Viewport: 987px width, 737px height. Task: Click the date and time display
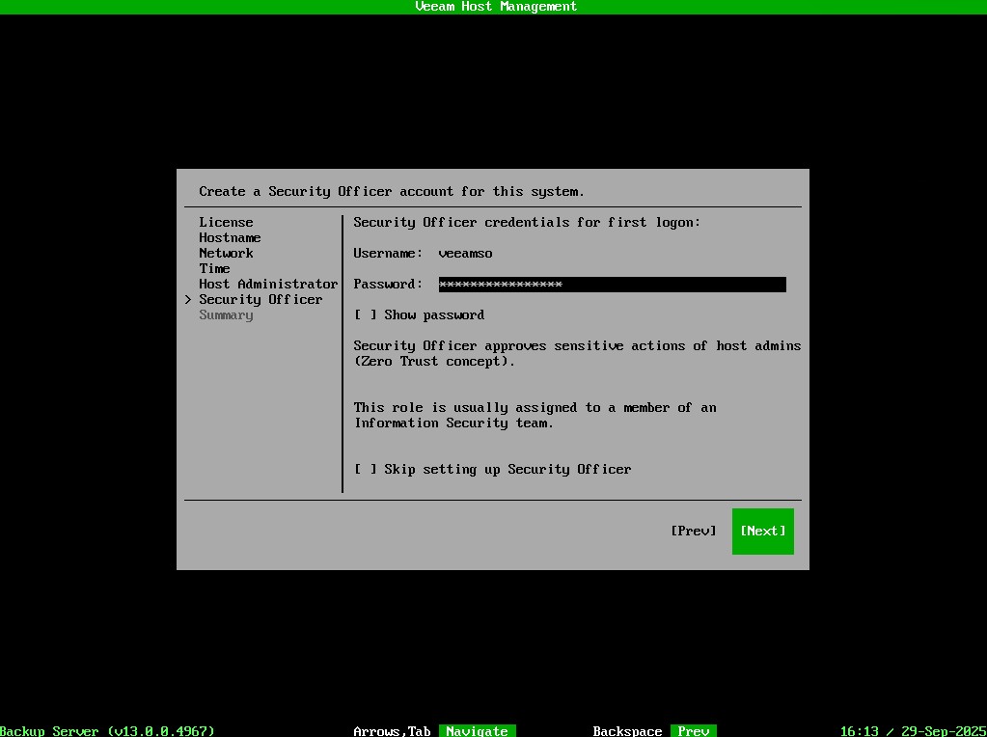click(x=913, y=731)
